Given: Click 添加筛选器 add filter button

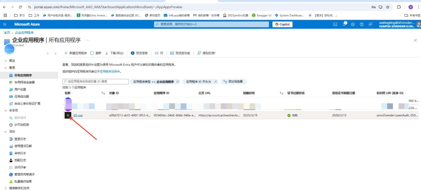Looking at the screenshot, I should tap(233, 82).
